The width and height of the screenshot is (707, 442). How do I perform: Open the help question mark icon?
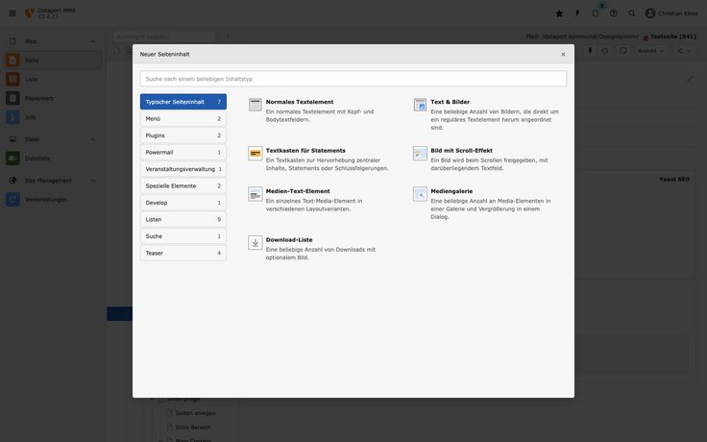(x=614, y=13)
